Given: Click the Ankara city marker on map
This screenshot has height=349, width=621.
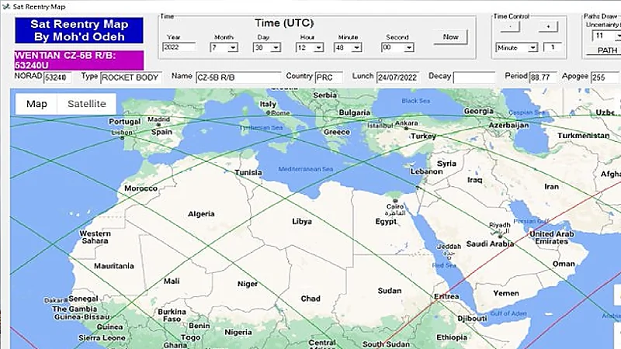Looking at the screenshot, I should [406, 129].
